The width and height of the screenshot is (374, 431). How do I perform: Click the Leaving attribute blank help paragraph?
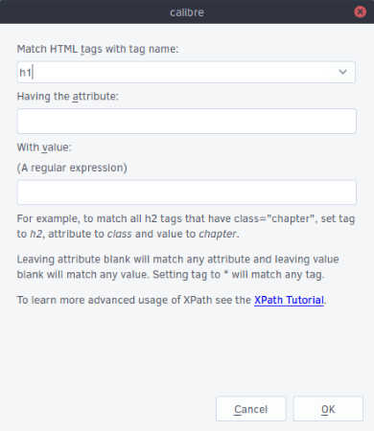[177, 267]
